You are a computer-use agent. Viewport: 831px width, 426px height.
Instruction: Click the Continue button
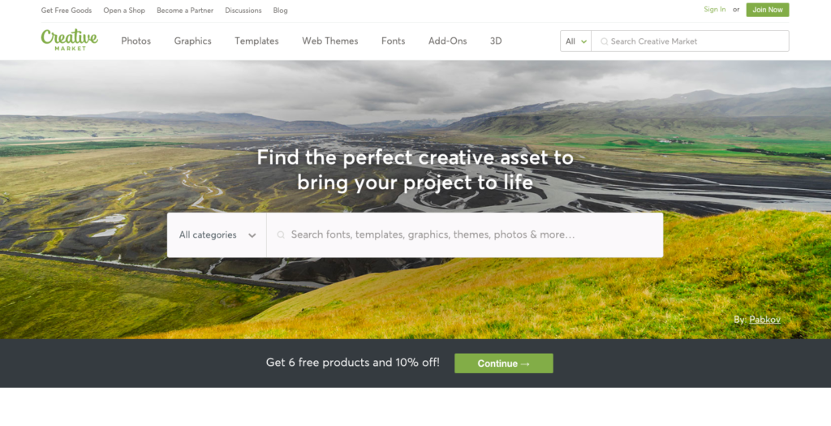[503, 364]
